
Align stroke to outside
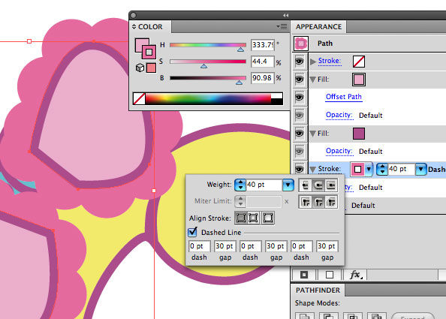(268, 218)
